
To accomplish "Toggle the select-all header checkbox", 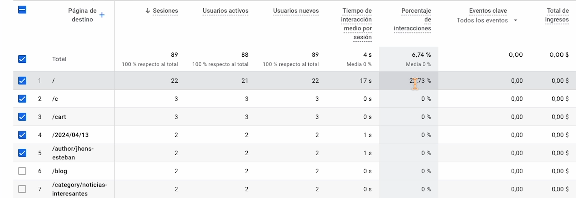I will click(x=22, y=10).
